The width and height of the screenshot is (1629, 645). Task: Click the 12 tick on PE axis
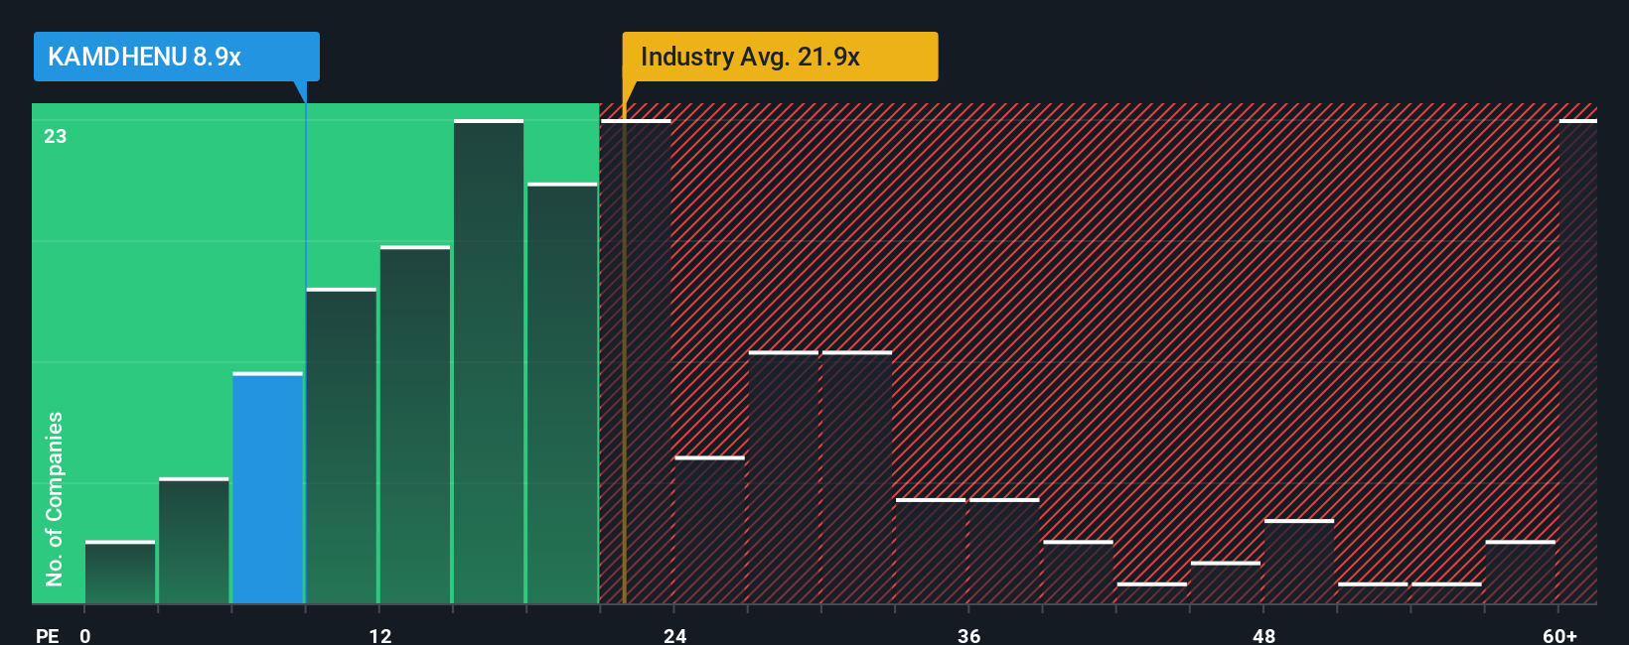point(380,635)
